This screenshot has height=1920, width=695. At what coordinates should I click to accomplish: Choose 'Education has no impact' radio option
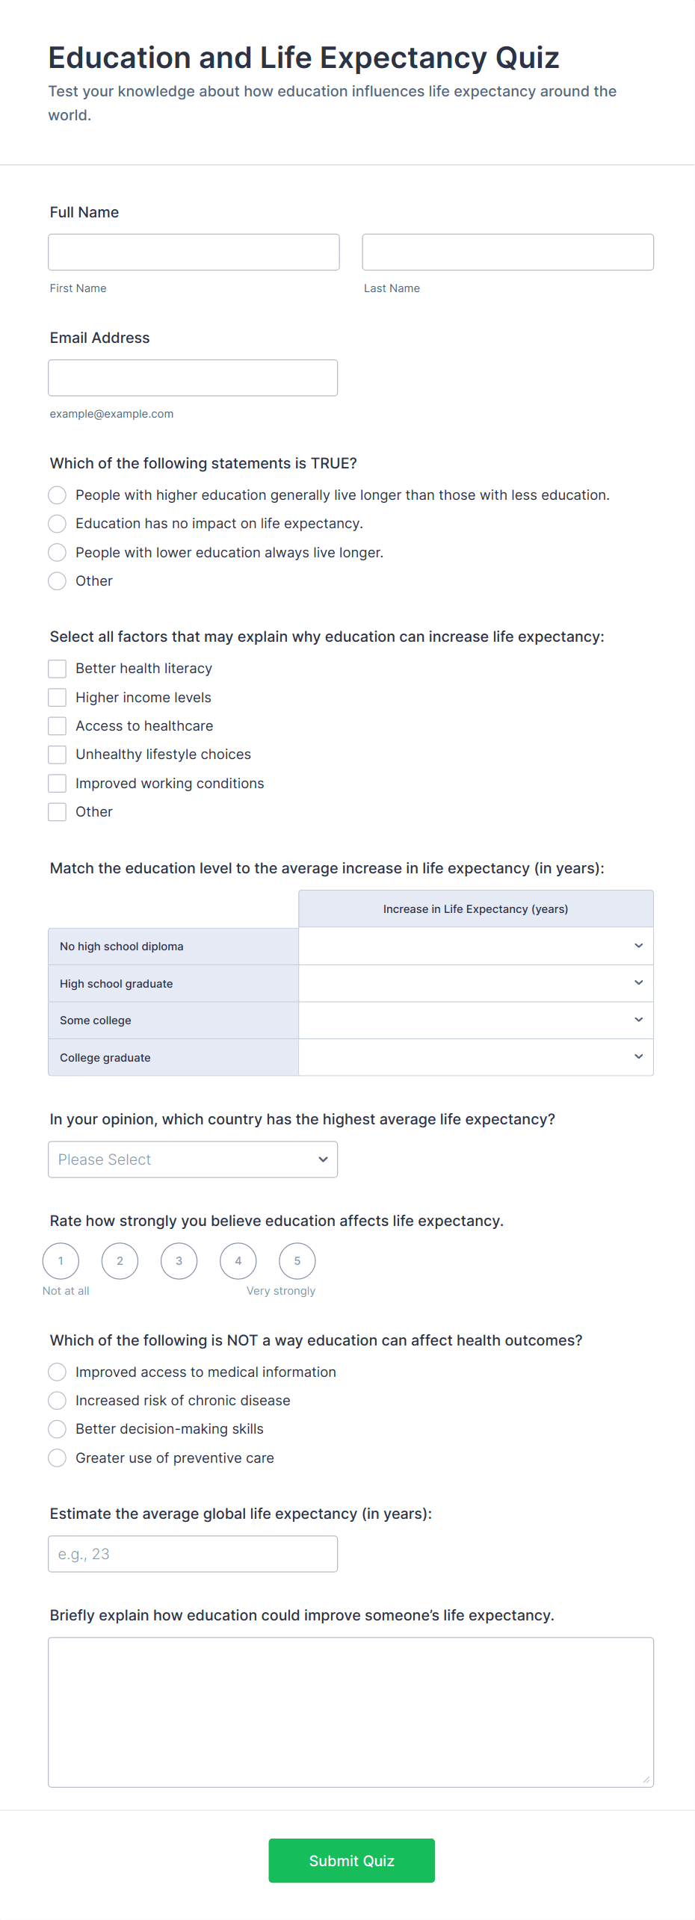pos(58,524)
